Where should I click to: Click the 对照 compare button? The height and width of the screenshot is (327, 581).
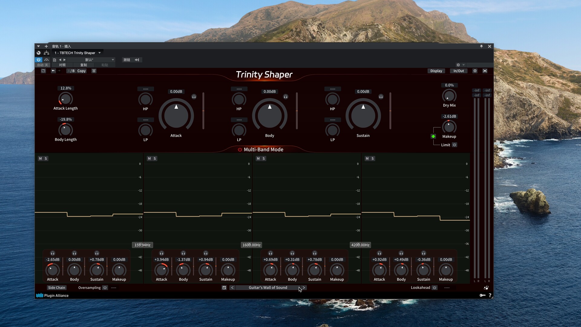click(62, 65)
